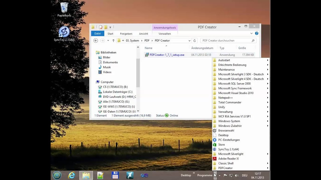Go up one folder level with the up arrow
This screenshot has width=321, height=180.
click(113, 40)
